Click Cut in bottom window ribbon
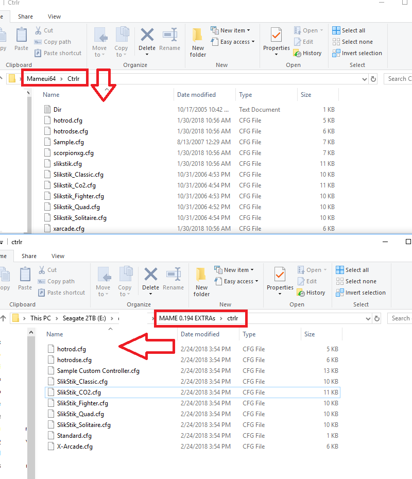The width and height of the screenshot is (412, 479). (48, 270)
